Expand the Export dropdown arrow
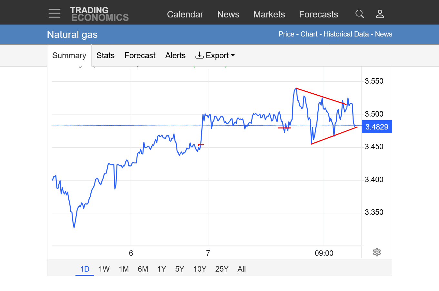Image resolution: width=439 pixels, height=291 pixels. (x=233, y=55)
